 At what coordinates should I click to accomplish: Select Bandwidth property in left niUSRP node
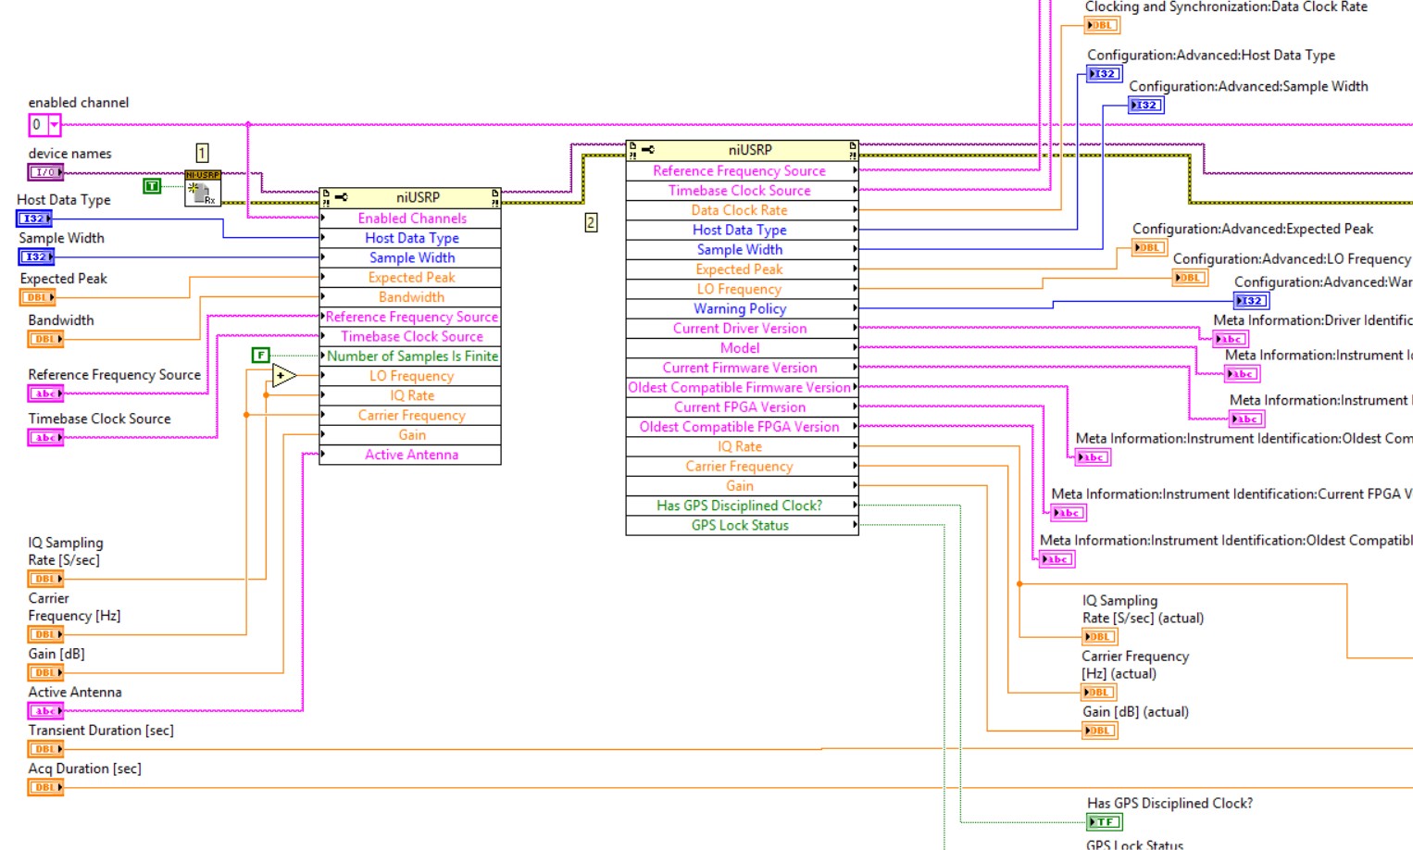[x=410, y=297]
